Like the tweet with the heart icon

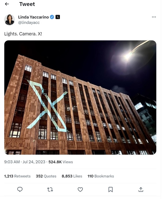[x=80, y=190]
